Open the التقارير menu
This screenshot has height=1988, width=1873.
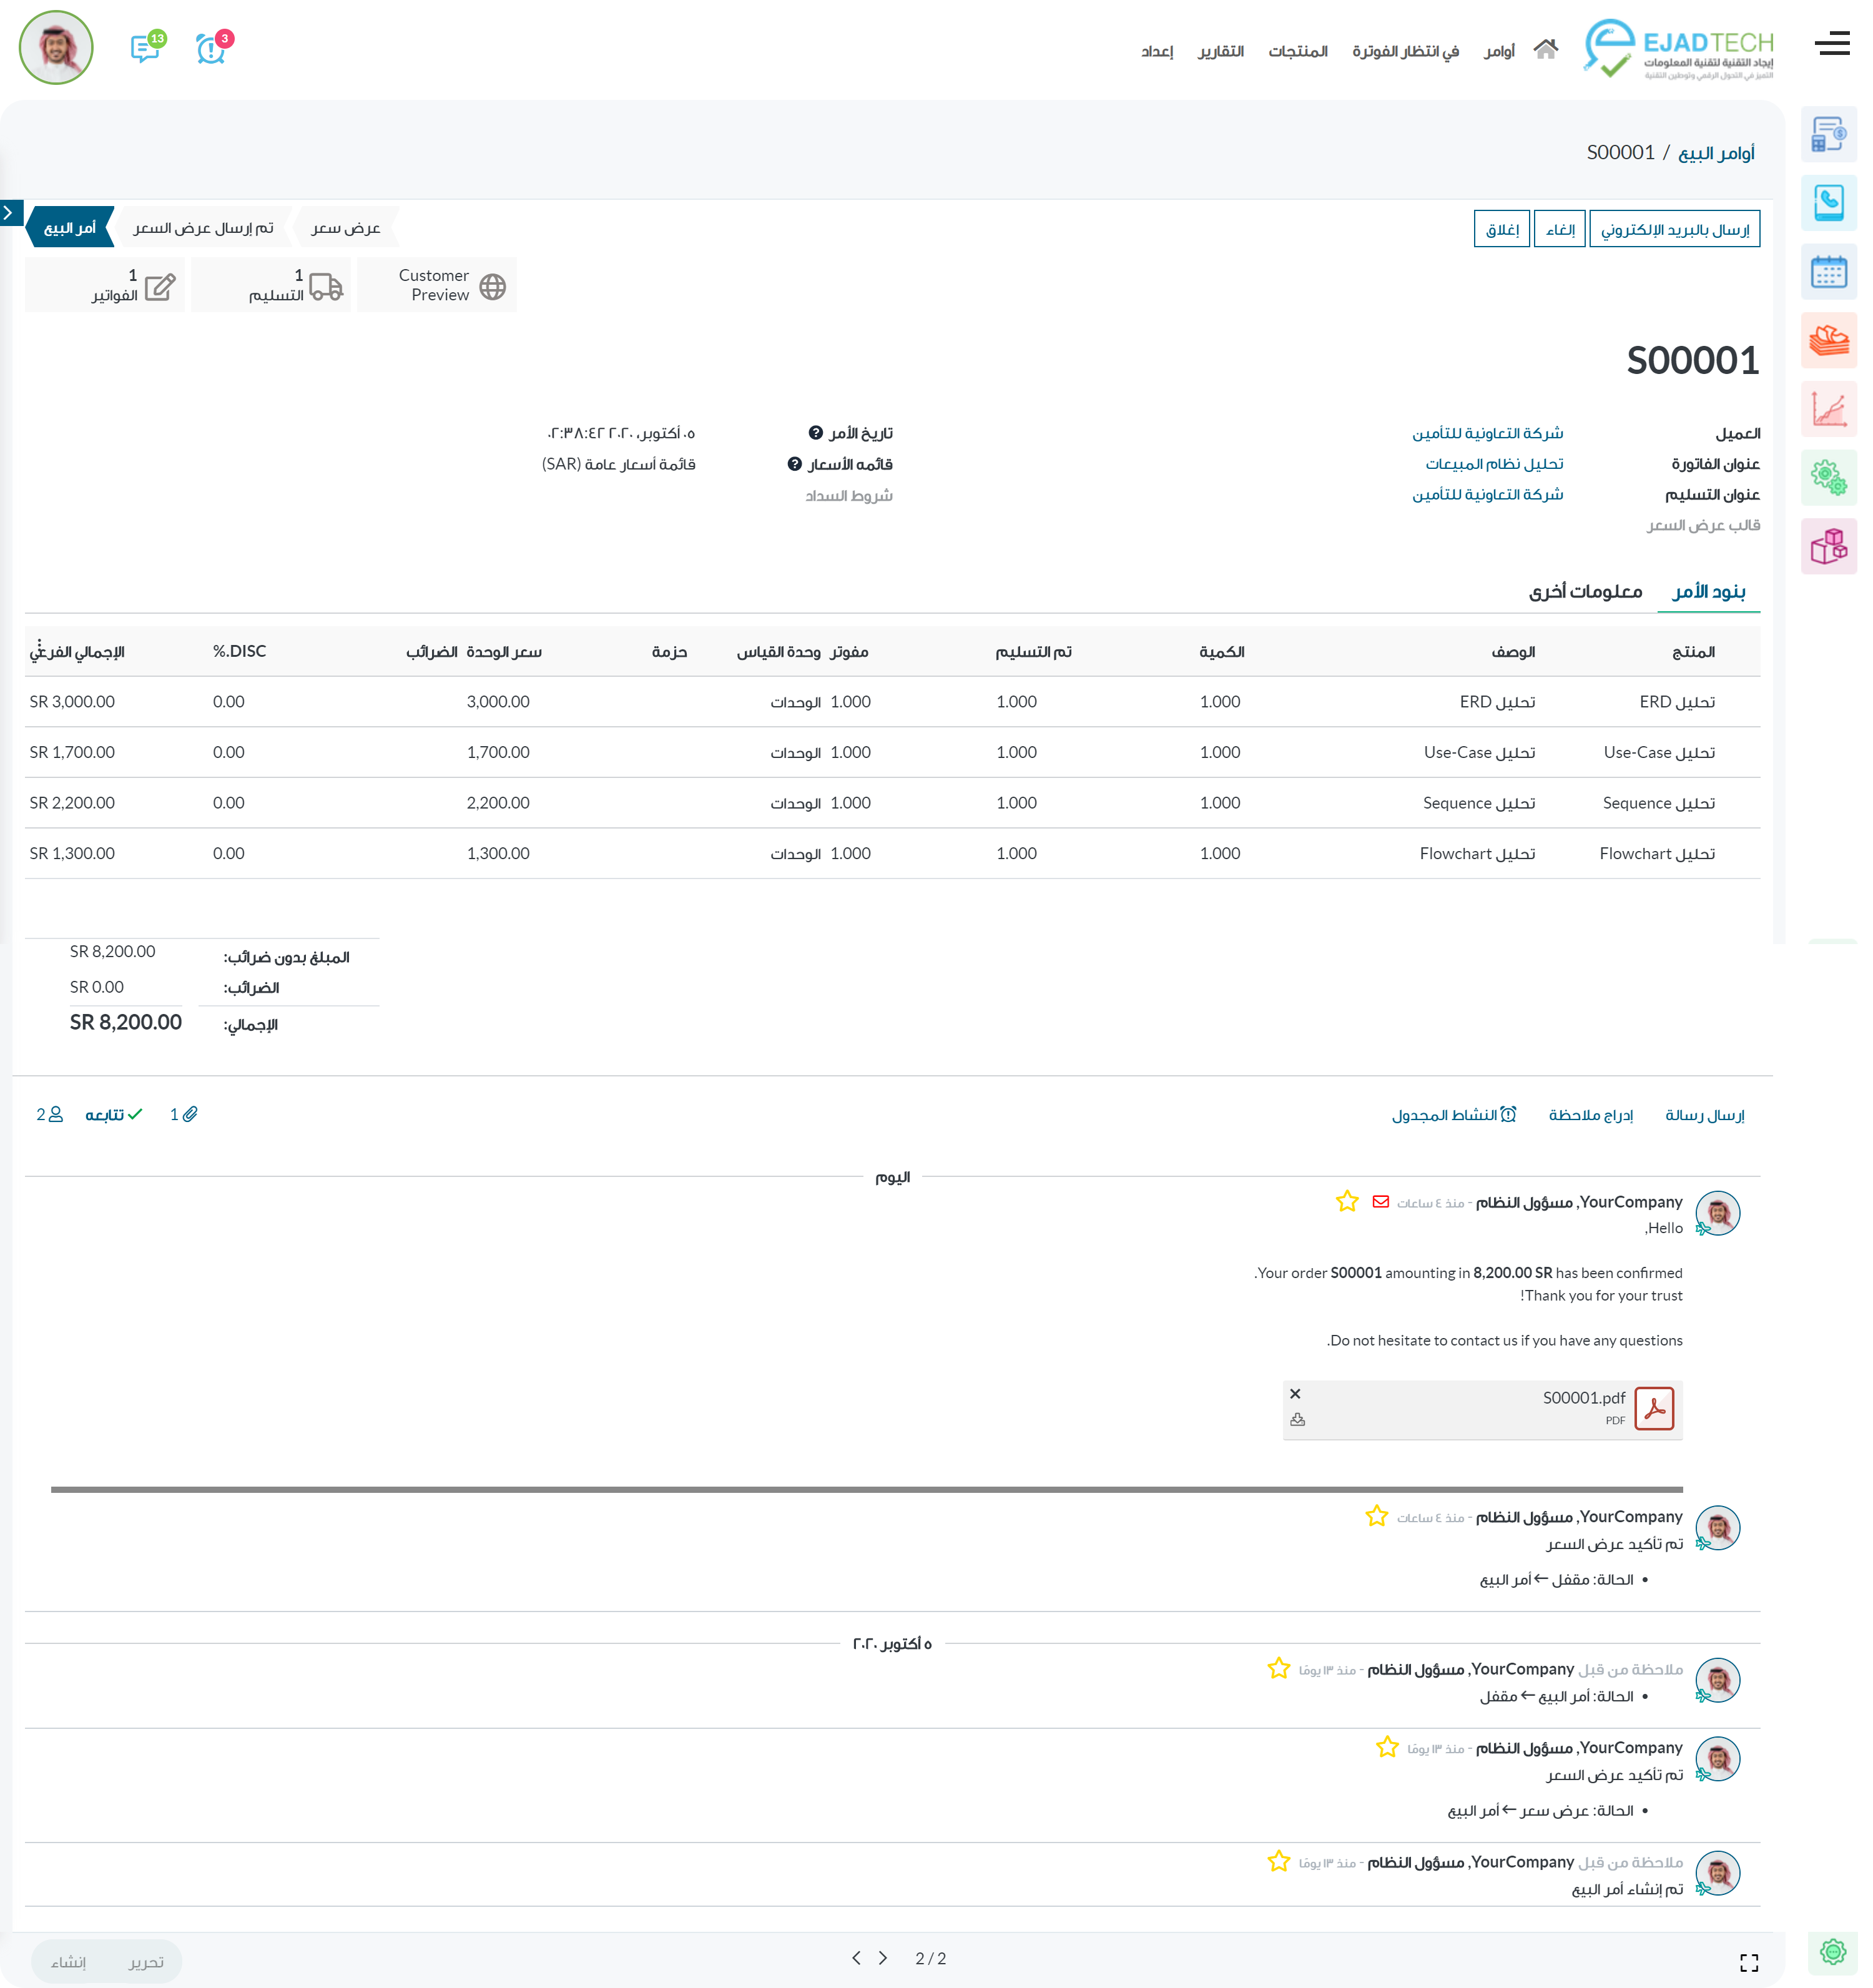click(1220, 51)
